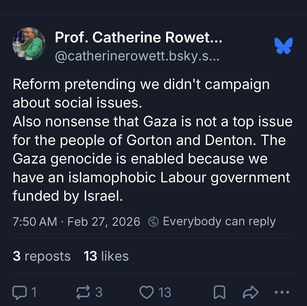Click the display name "Prof. Catherine Rowet..."

[139, 38]
